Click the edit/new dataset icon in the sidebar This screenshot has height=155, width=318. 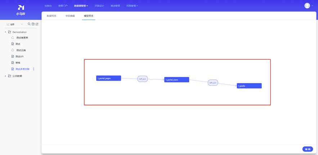click(x=37, y=24)
